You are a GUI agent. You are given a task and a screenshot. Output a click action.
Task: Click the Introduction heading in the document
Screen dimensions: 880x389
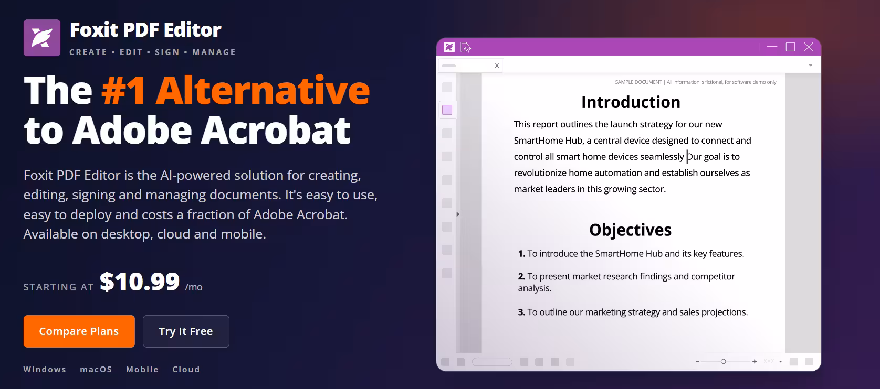(631, 102)
